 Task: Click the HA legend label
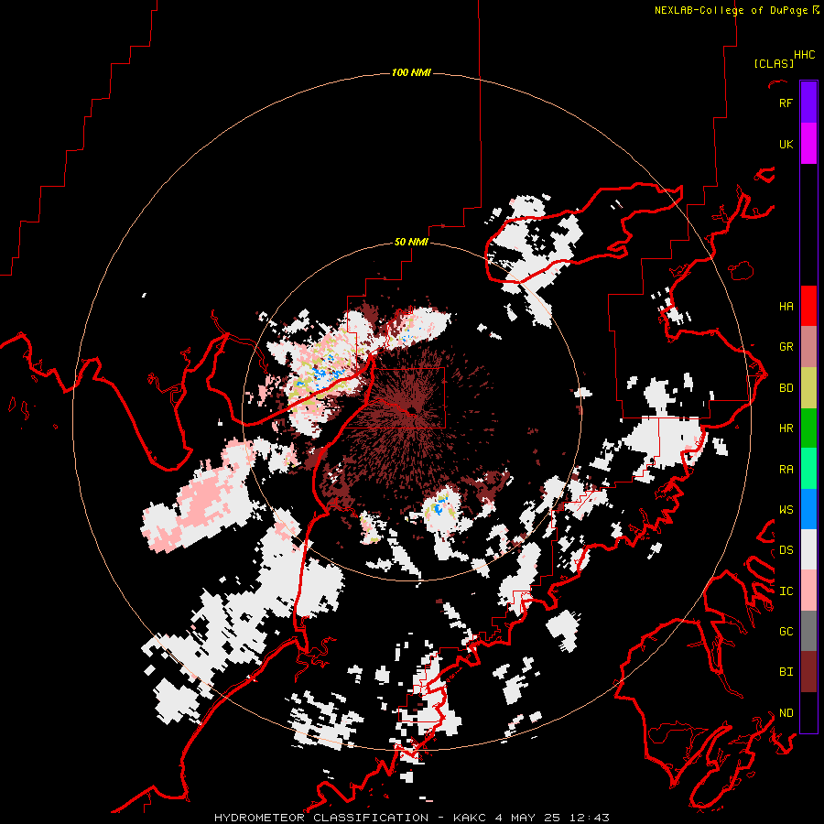click(786, 306)
